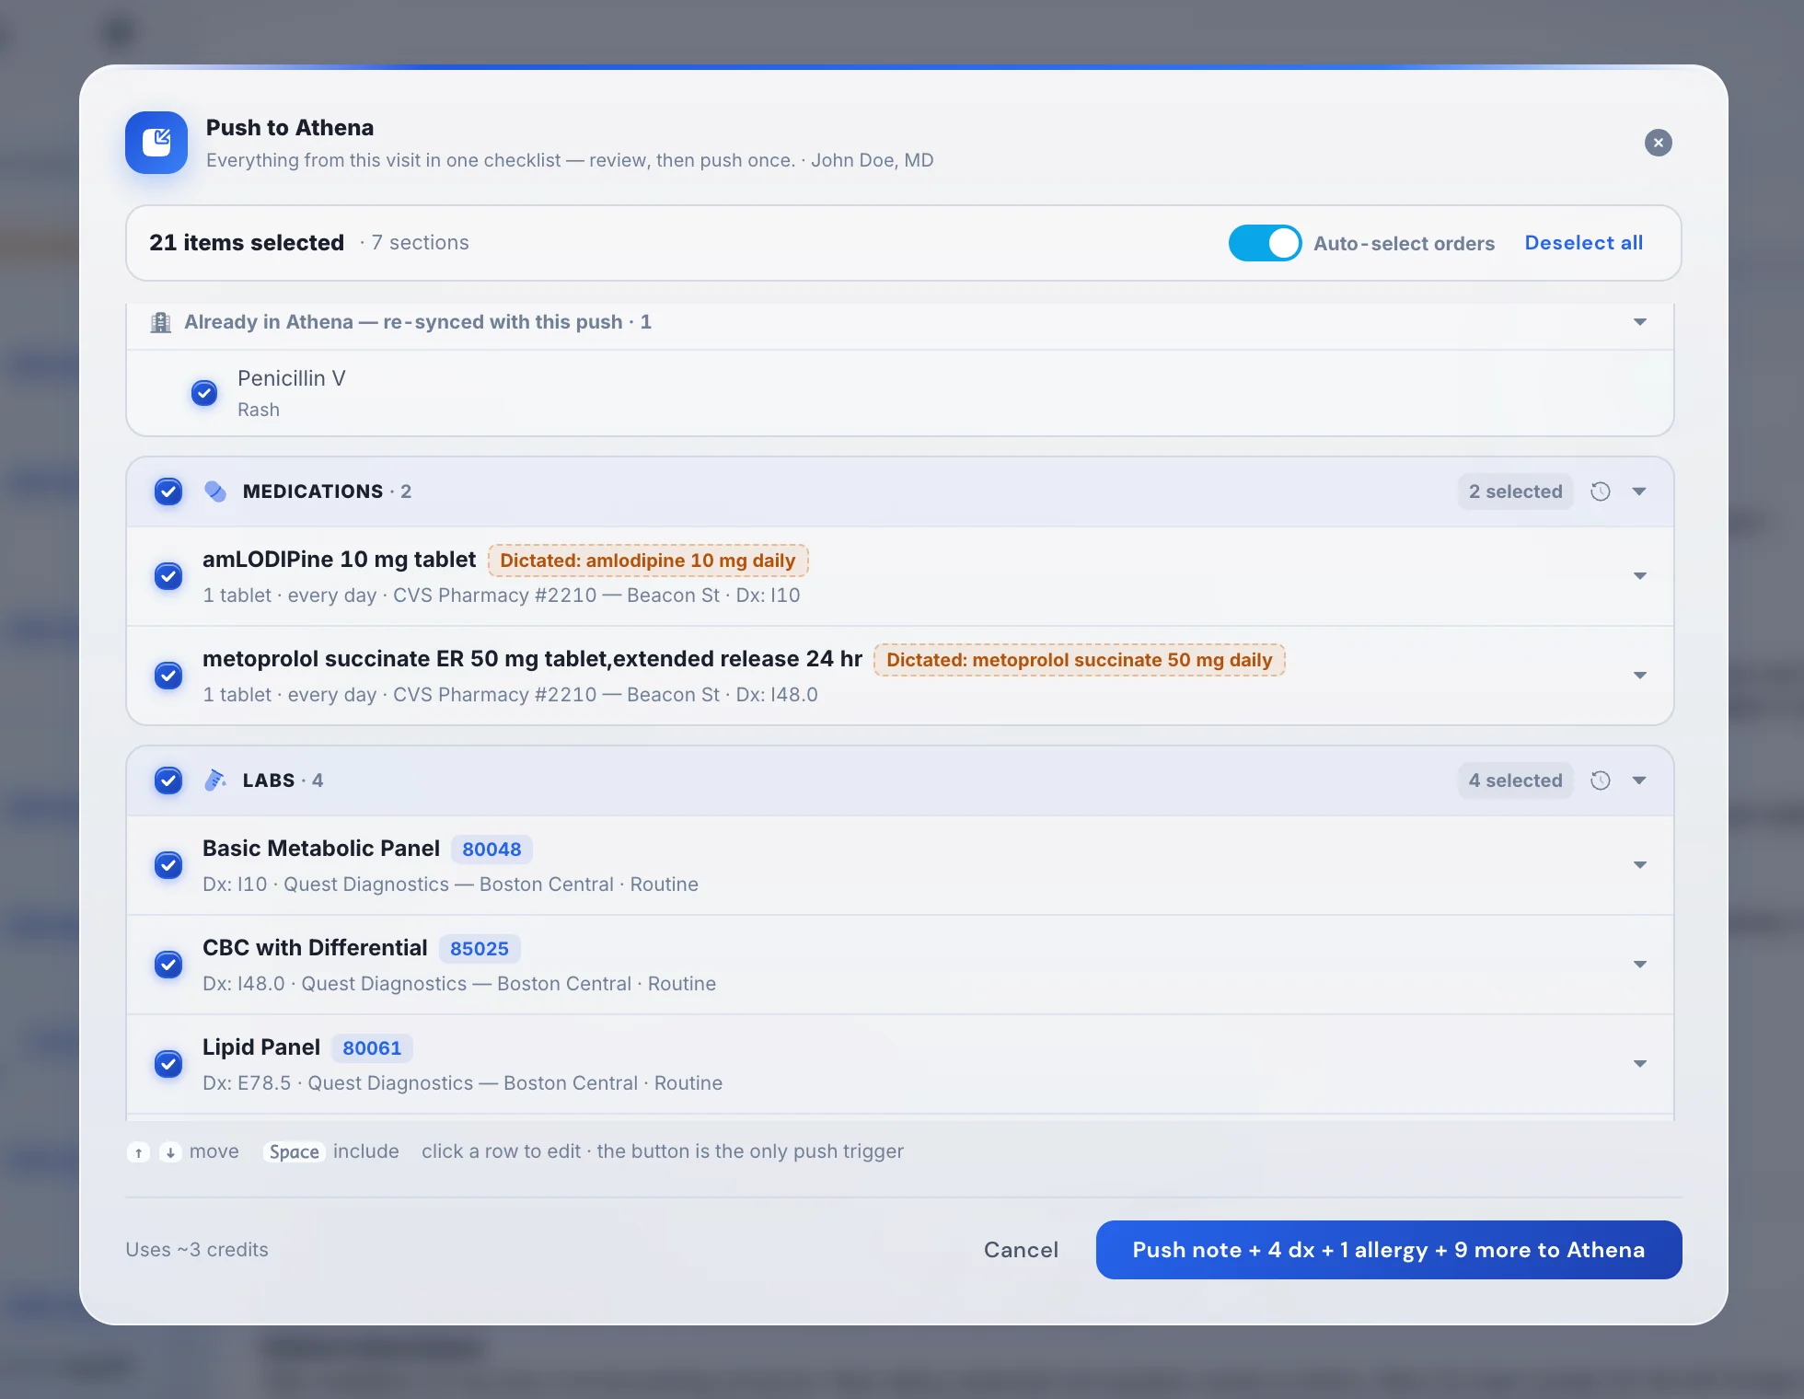Image resolution: width=1804 pixels, height=1399 pixels.
Task: Expand Basic Metabolic Panel details
Action: pos(1639,865)
